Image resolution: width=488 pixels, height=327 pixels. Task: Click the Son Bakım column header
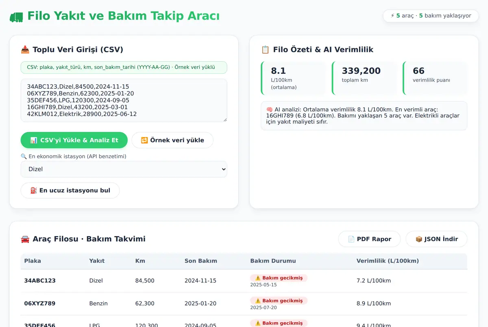201,261
